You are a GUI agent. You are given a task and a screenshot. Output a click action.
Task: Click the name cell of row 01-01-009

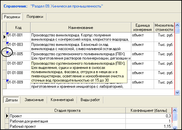tap(81, 86)
